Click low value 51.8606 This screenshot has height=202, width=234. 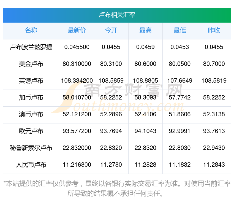(180, 114)
